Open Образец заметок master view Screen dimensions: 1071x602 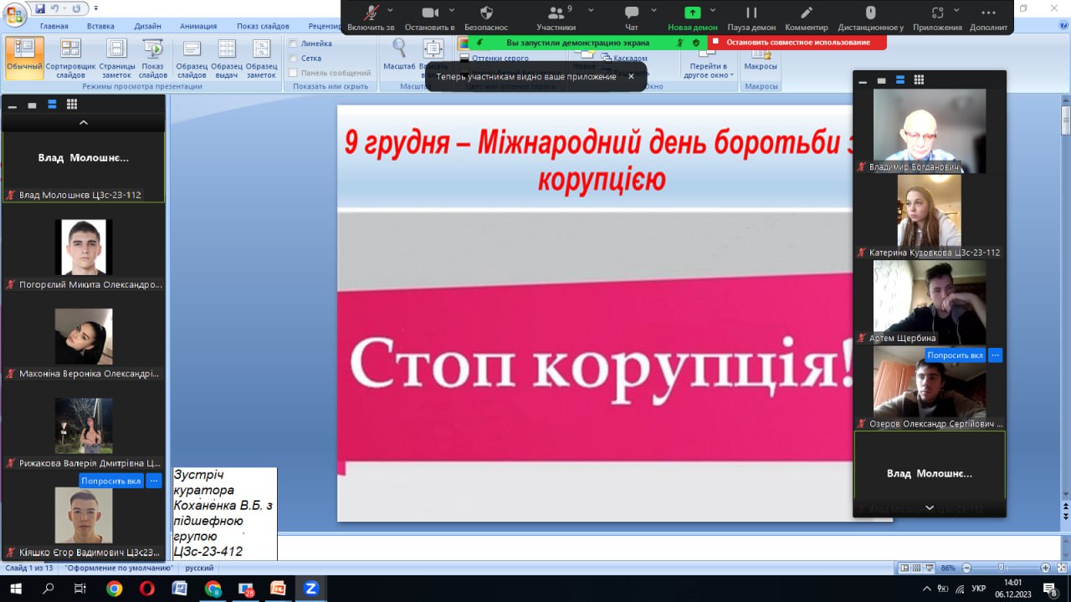click(261, 58)
